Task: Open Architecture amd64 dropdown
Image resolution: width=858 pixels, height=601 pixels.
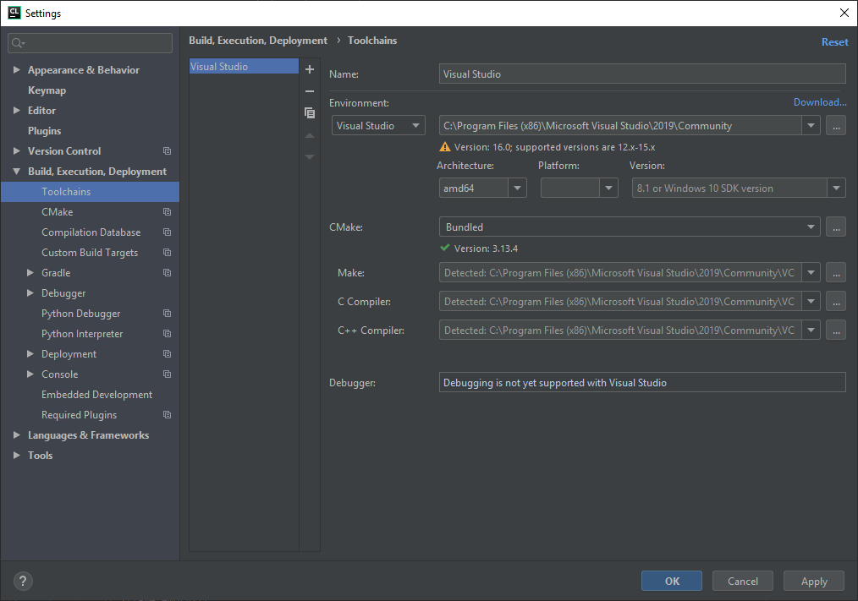Action: click(517, 188)
